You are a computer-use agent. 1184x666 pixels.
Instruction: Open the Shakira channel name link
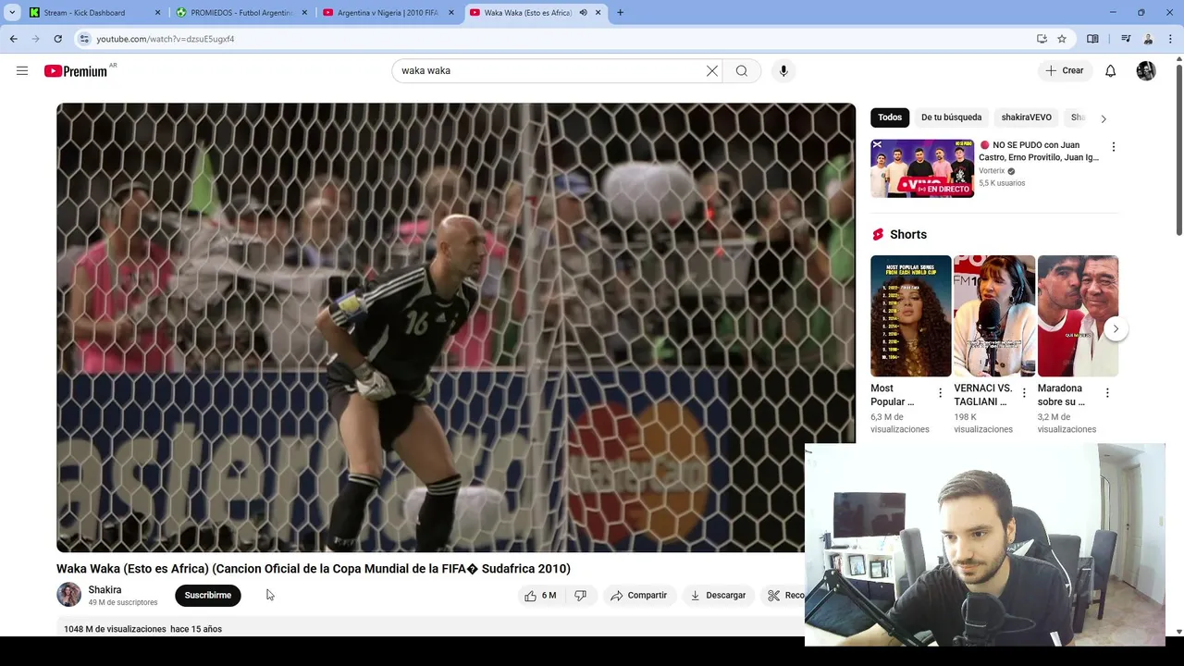click(105, 590)
